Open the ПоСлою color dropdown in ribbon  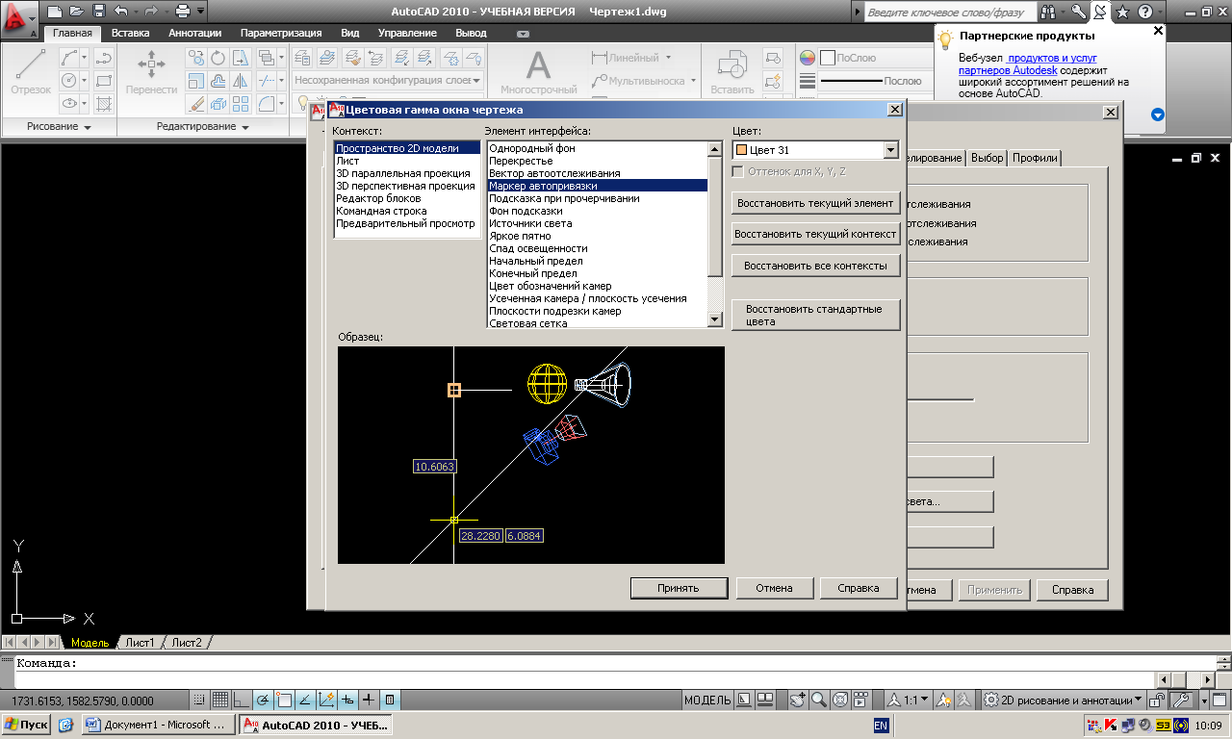[874, 58]
